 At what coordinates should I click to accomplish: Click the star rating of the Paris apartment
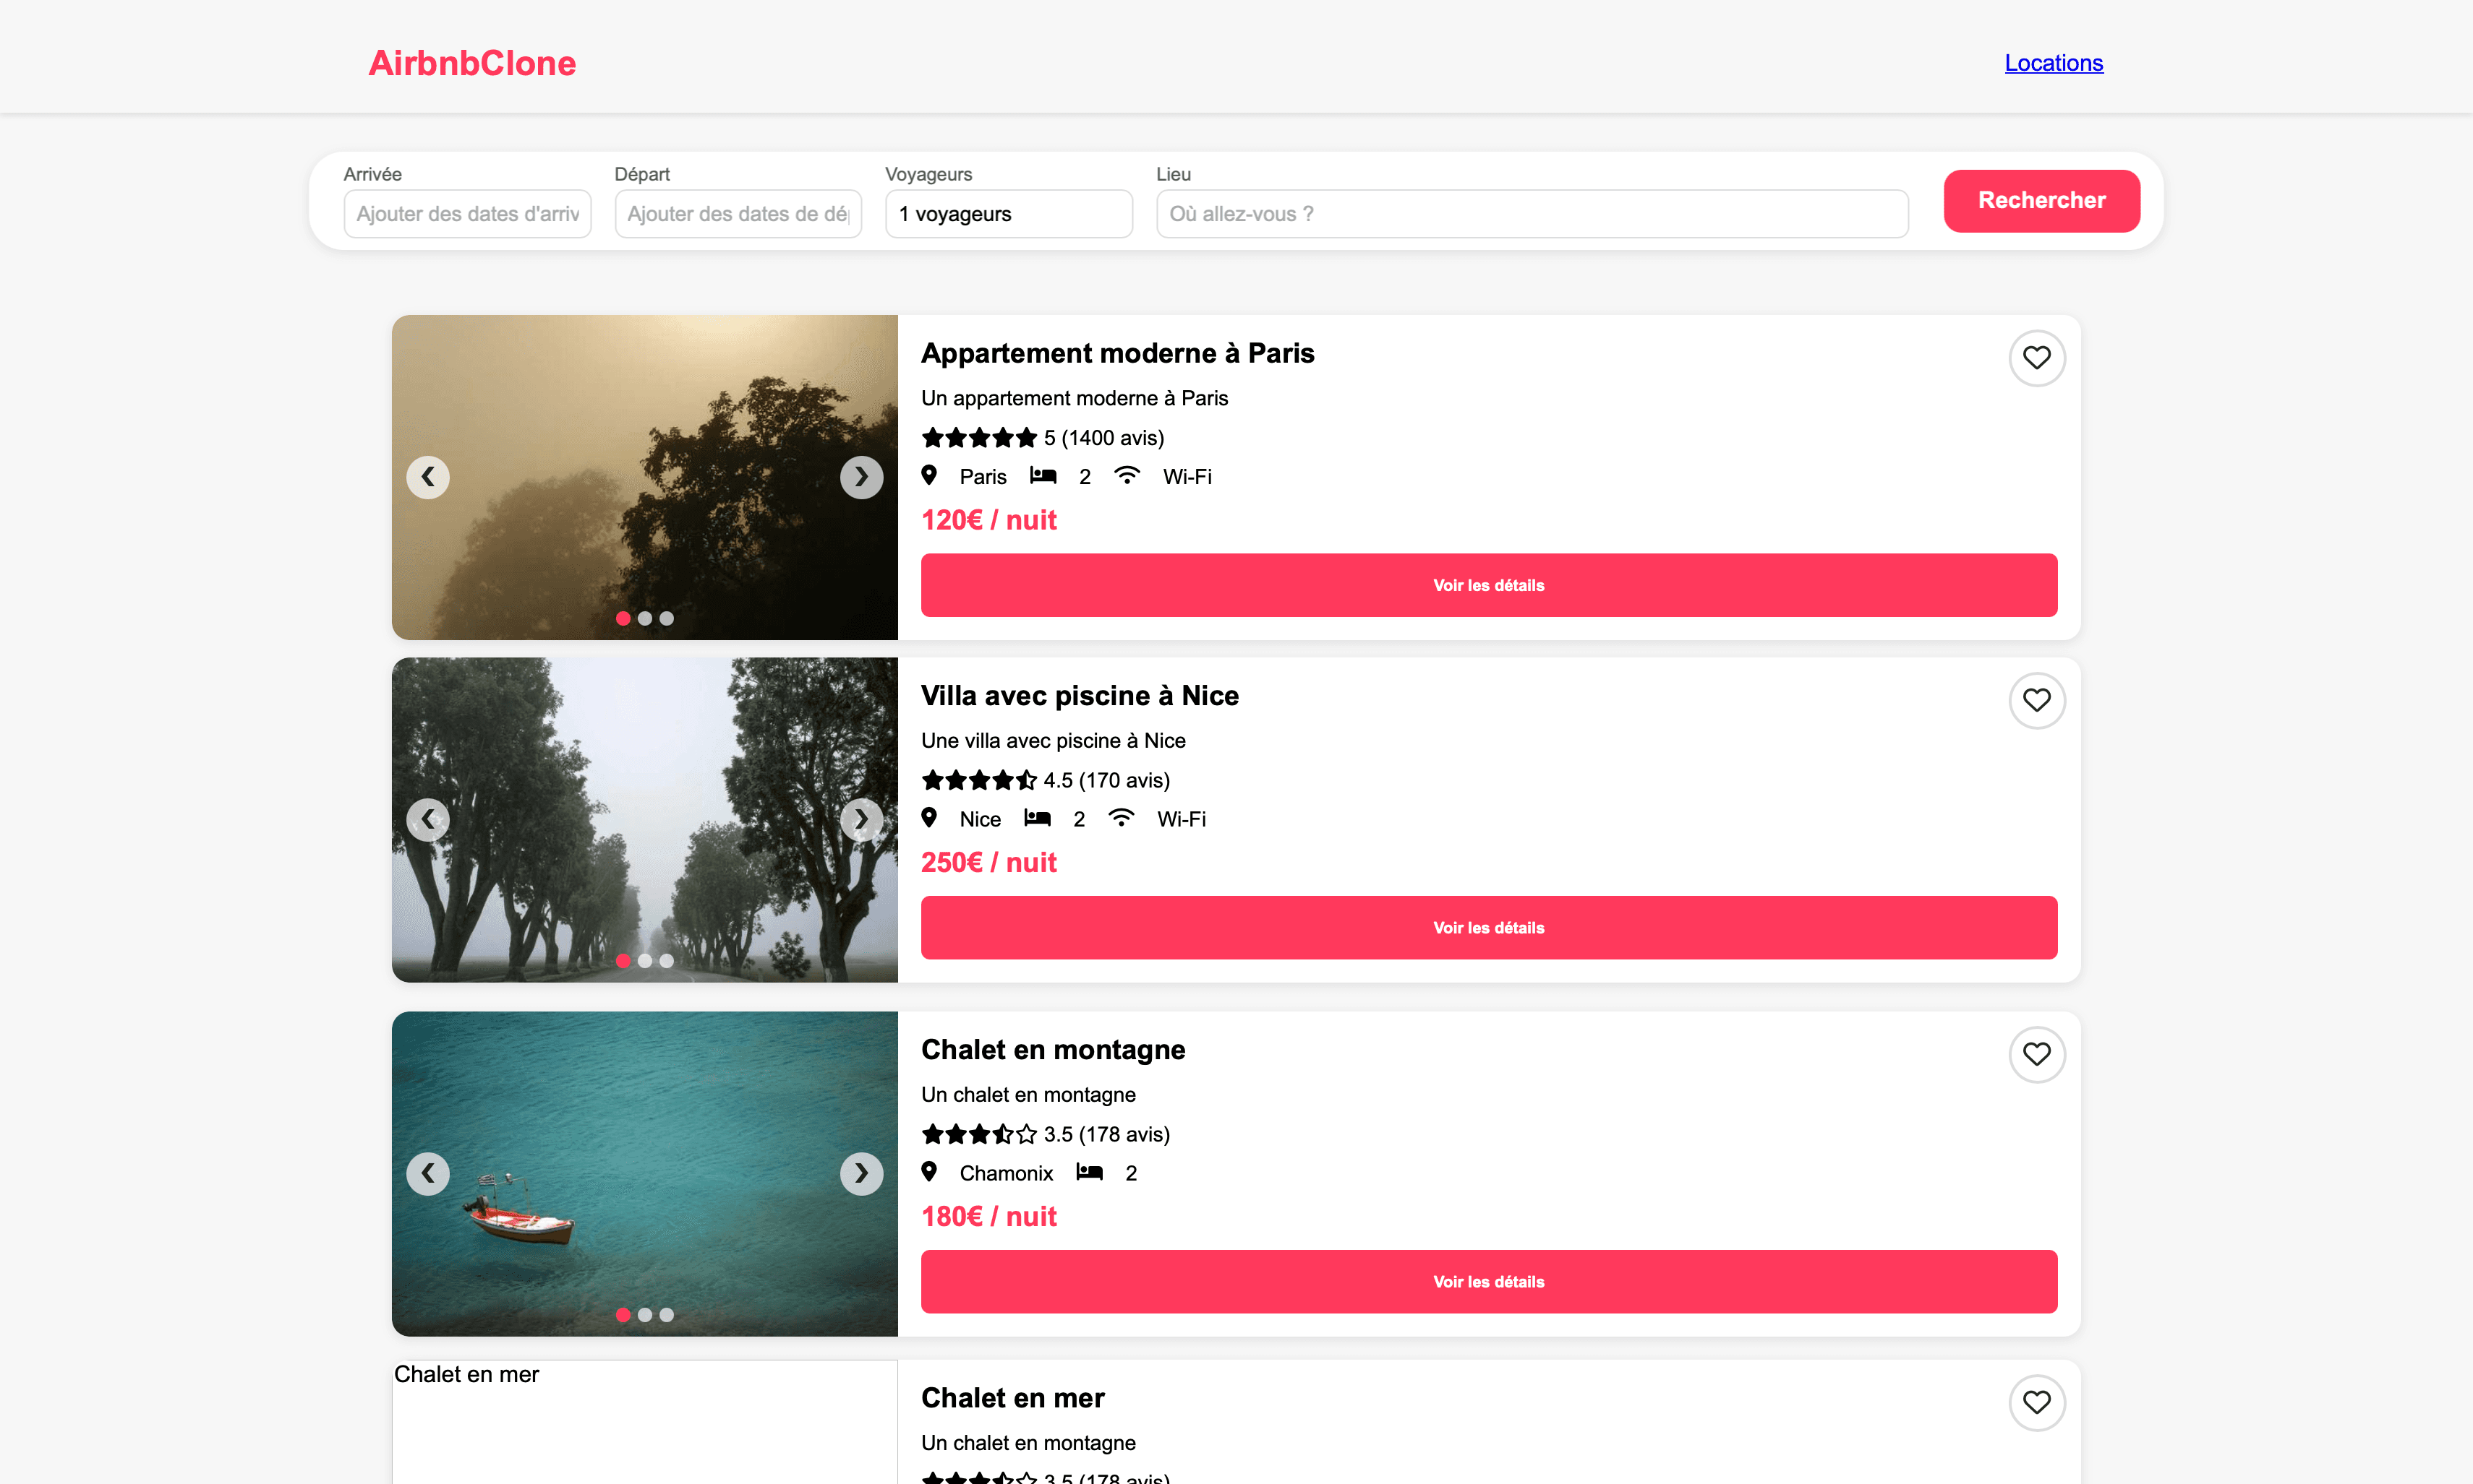point(979,437)
